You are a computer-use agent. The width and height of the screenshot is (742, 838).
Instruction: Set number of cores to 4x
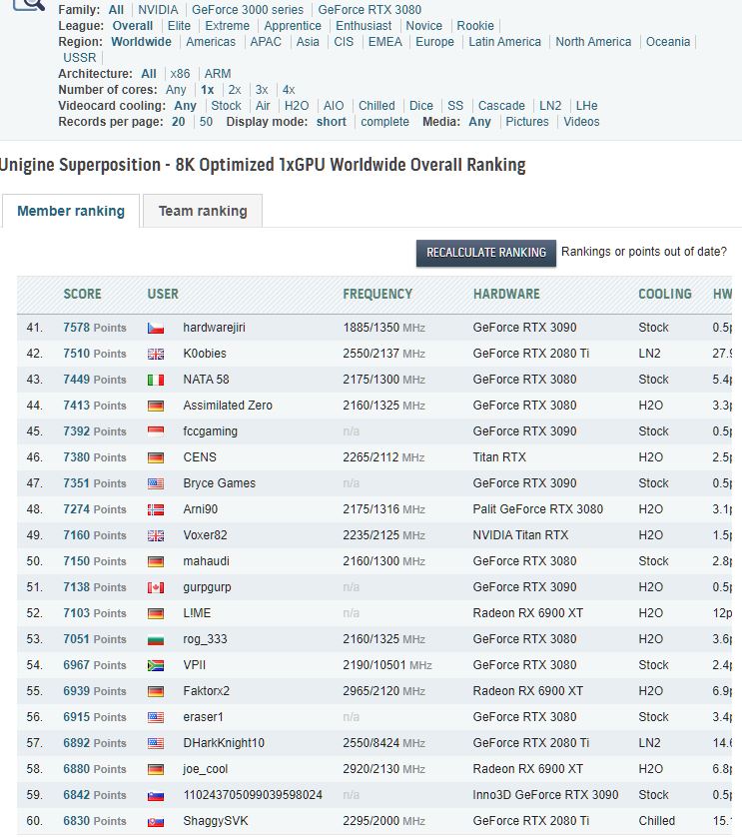click(289, 90)
